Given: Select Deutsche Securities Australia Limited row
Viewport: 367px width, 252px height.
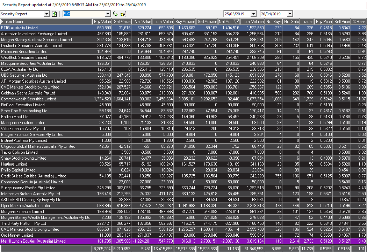Looking at the screenshot, I should pos(183,46).
